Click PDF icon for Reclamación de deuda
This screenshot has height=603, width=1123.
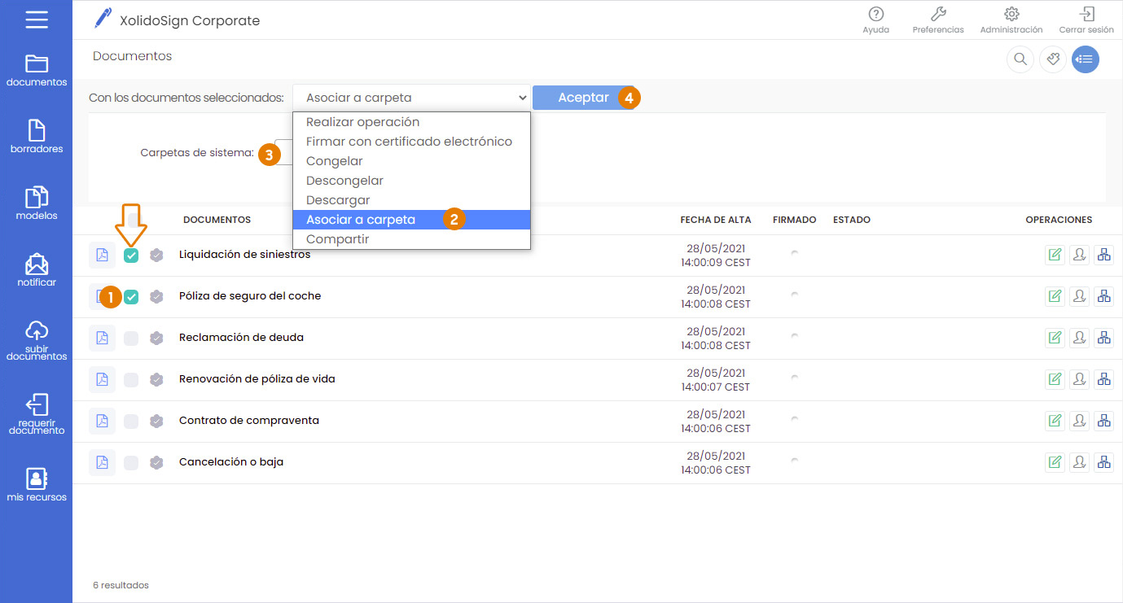pyautogui.click(x=102, y=338)
